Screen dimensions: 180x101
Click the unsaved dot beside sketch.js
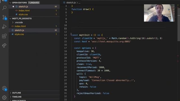coord(13,6)
